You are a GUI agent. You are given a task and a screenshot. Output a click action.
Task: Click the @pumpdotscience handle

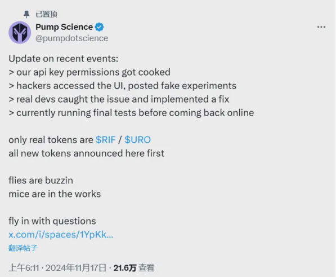(72, 38)
